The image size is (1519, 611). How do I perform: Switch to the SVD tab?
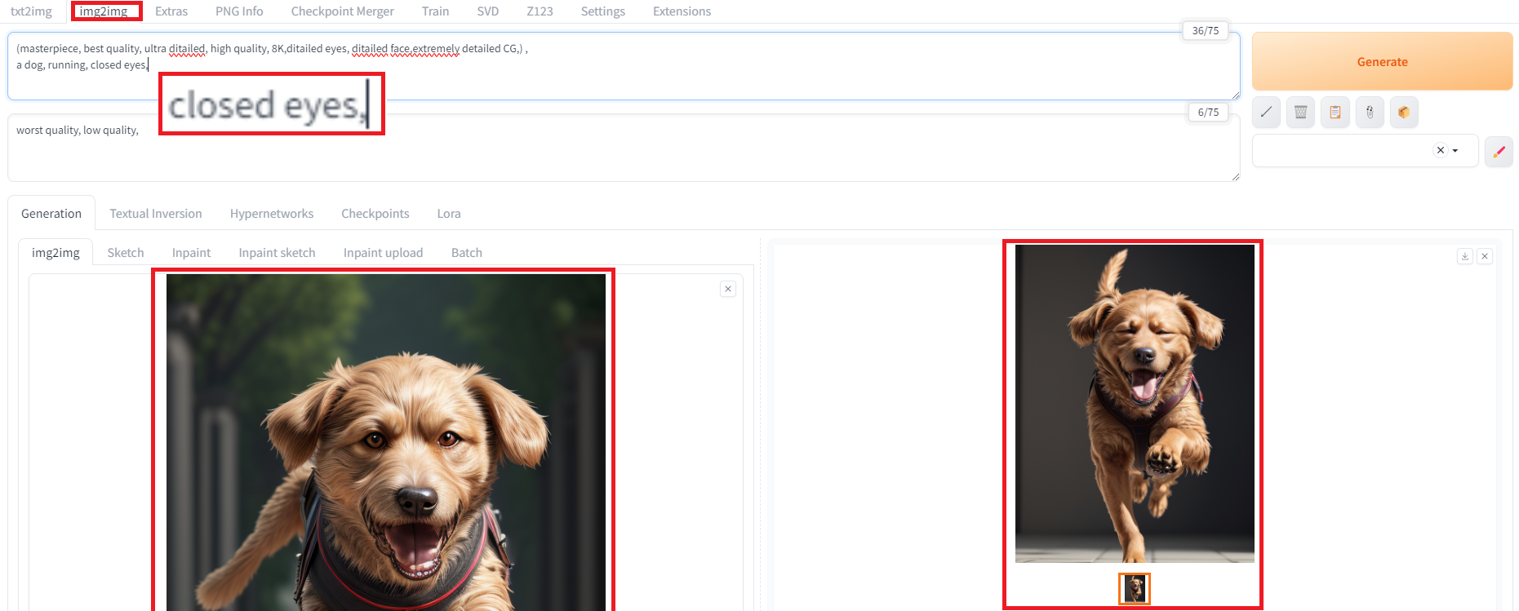tap(487, 11)
